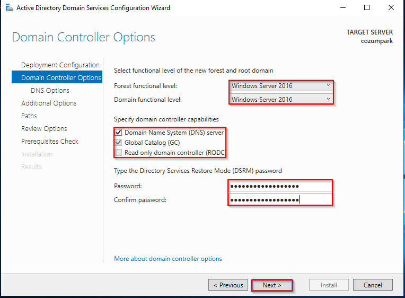Open the Forest functional level dropdown
Image resolution: width=405 pixels, height=298 pixels.
281,85
